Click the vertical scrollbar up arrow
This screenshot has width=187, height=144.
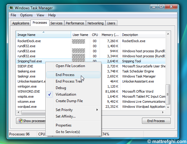[168, 34]
